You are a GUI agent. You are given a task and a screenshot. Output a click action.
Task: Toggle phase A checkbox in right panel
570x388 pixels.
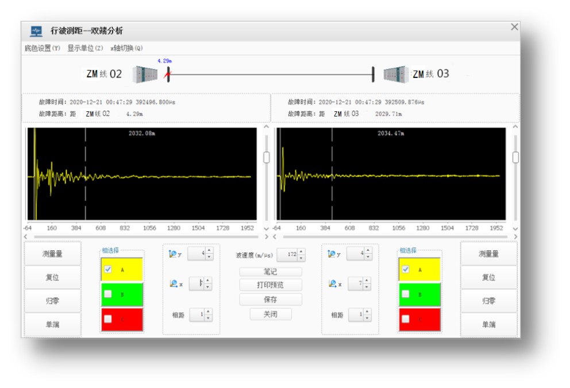(x=405, y=269)
